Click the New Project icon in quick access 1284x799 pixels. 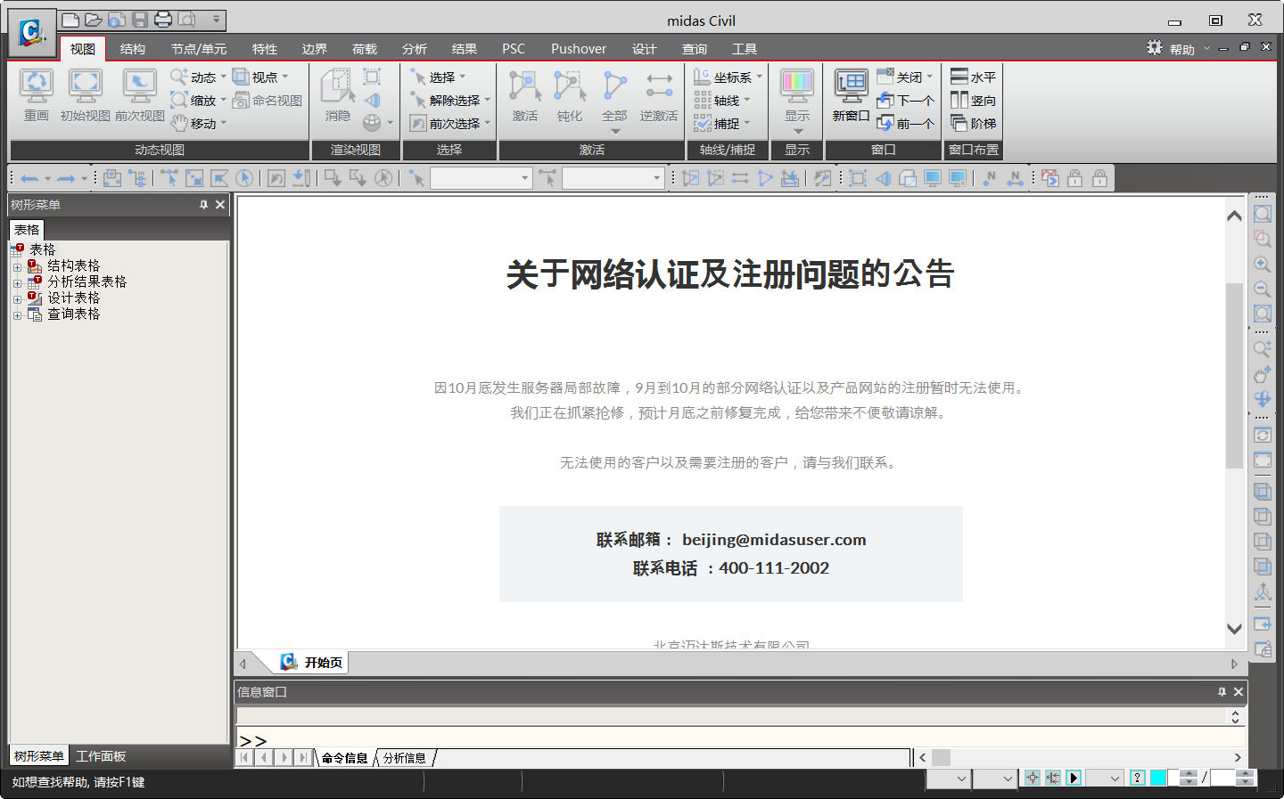(x=70, y=20)
